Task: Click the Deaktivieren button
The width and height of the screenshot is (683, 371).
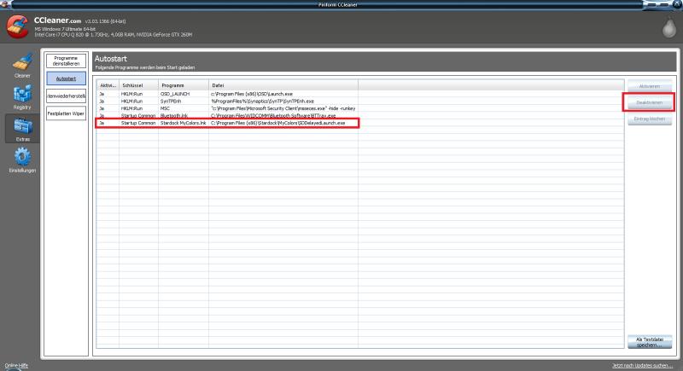Action: pos(650,102)
